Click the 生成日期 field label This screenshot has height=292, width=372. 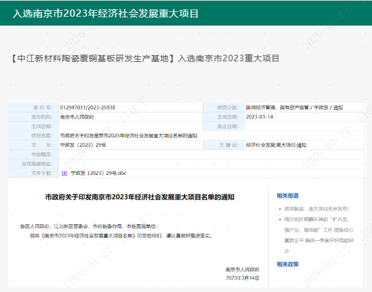228,117
